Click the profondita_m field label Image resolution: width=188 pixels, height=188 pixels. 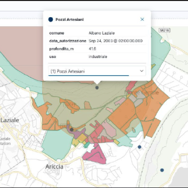tap(62, 49)
